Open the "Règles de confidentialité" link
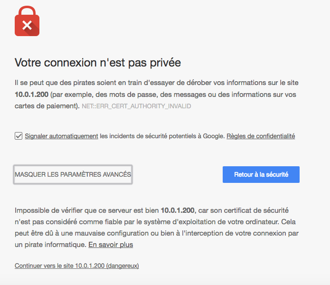330x285 pixels. [261, 136]
